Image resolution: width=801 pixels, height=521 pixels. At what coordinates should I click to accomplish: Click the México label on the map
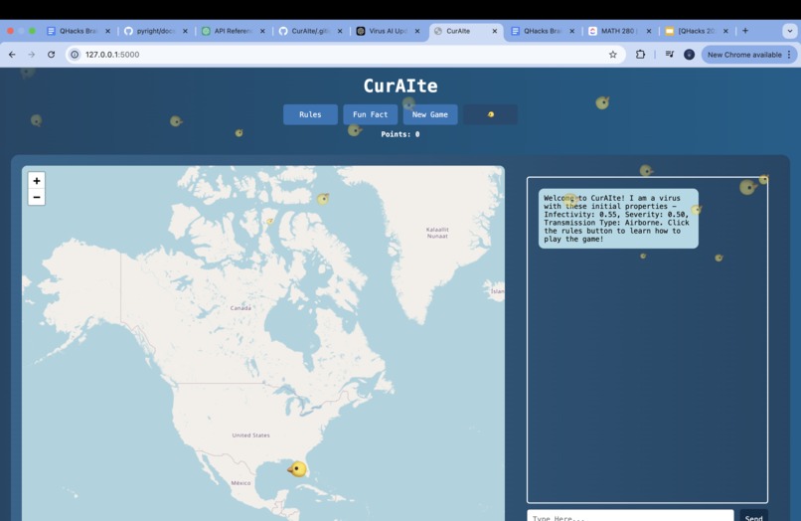240,482
